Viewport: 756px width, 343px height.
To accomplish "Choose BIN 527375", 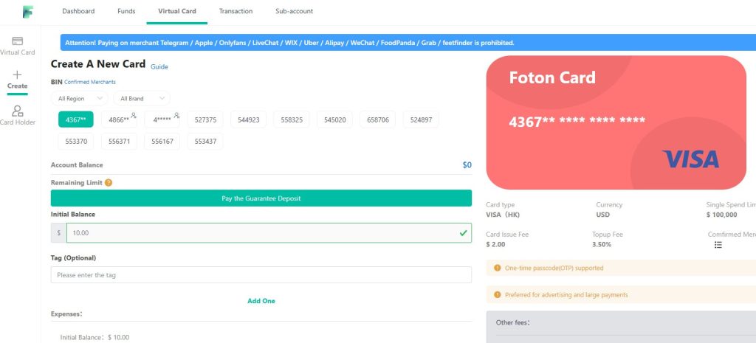I will (x=205, y=119).
